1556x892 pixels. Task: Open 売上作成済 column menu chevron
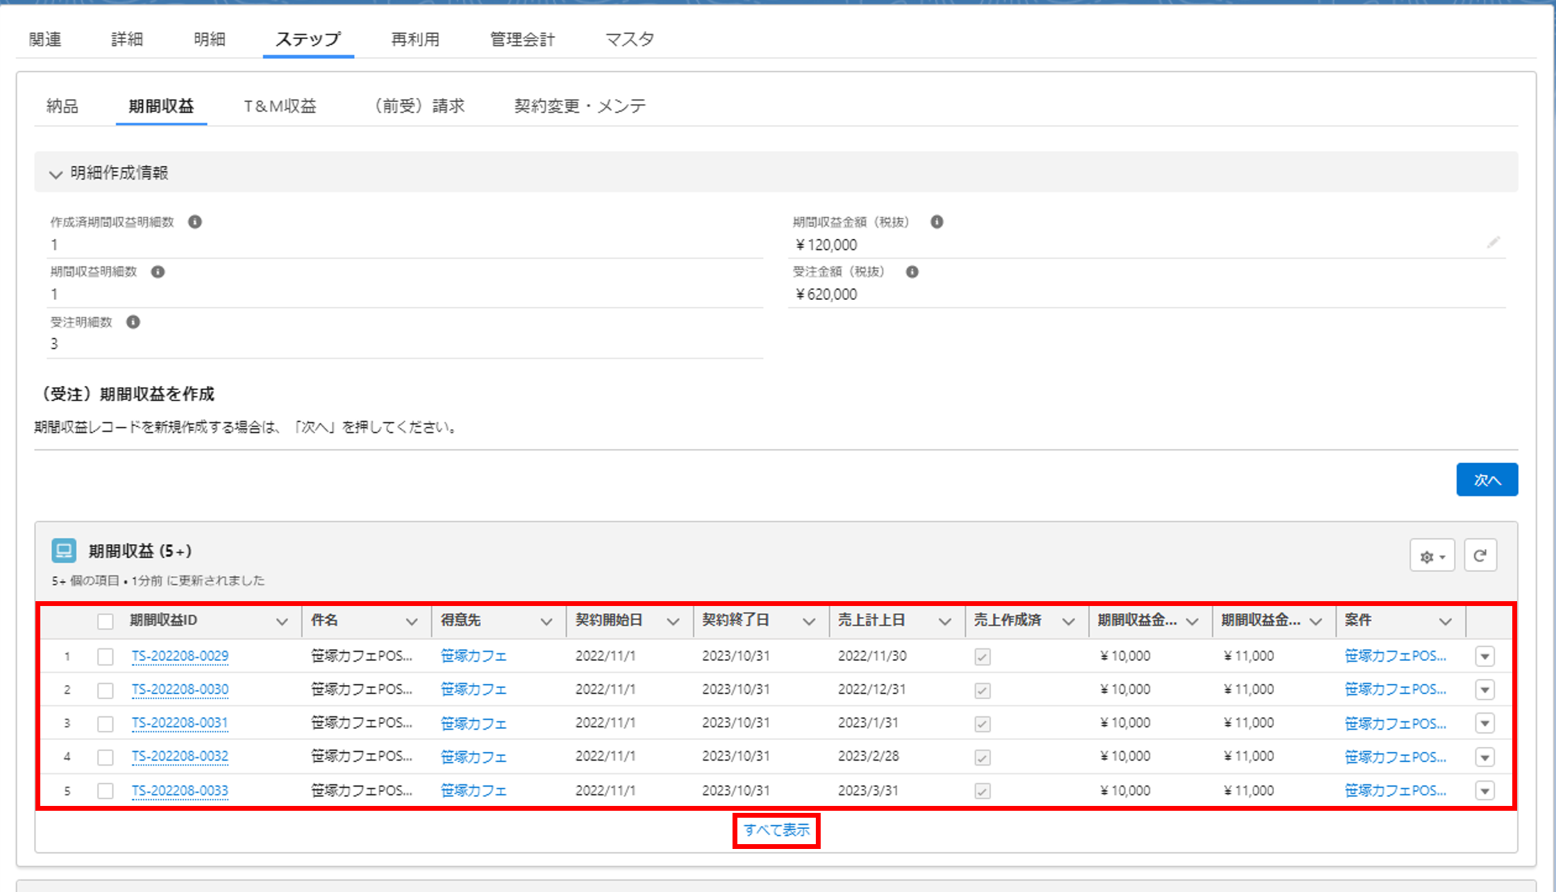(1069, 621)
